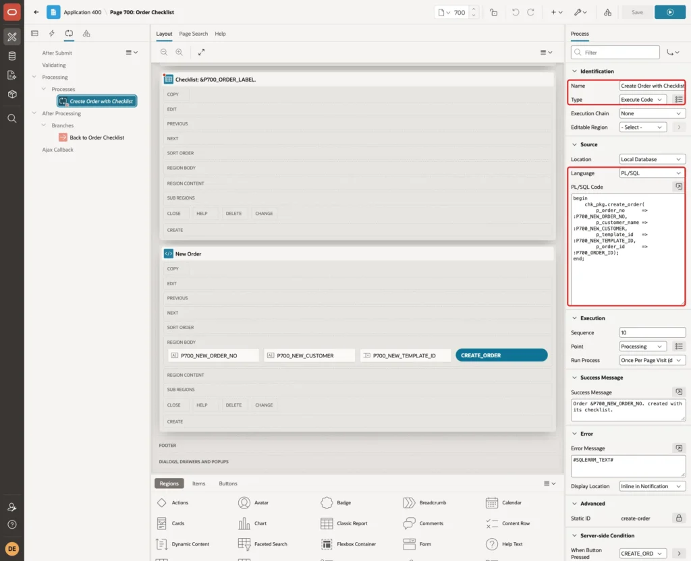
Task: Open the Location Local Database dropdown
Action: (653, 159)
